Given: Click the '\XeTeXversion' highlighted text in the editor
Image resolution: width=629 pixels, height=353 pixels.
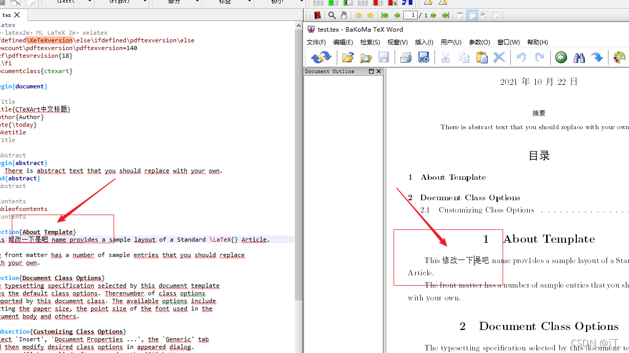Looking at the screenshot, I should [50, 40].
